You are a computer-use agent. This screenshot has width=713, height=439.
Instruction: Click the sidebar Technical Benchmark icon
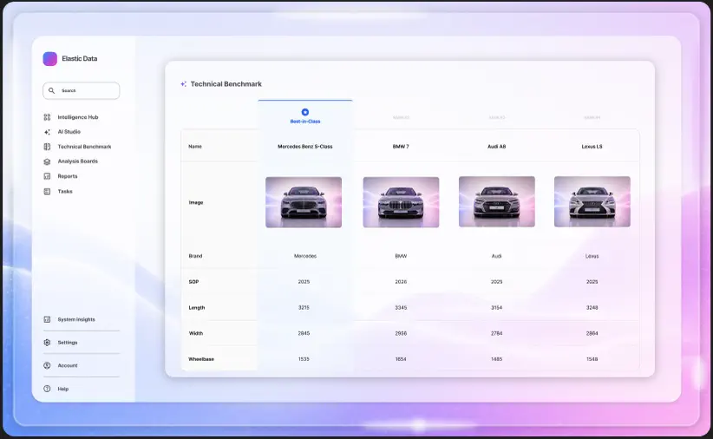47,147
